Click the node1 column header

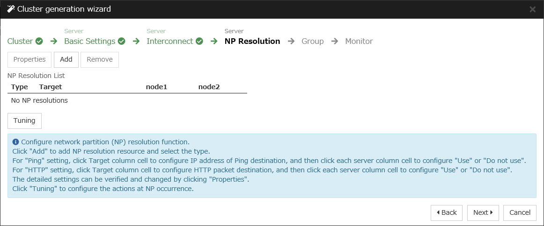(156, 87)
